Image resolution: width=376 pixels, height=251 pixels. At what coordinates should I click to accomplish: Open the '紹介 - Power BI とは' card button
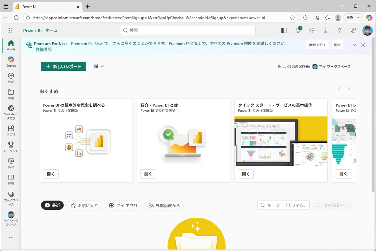pyautogui.click(x=148, y=174)
